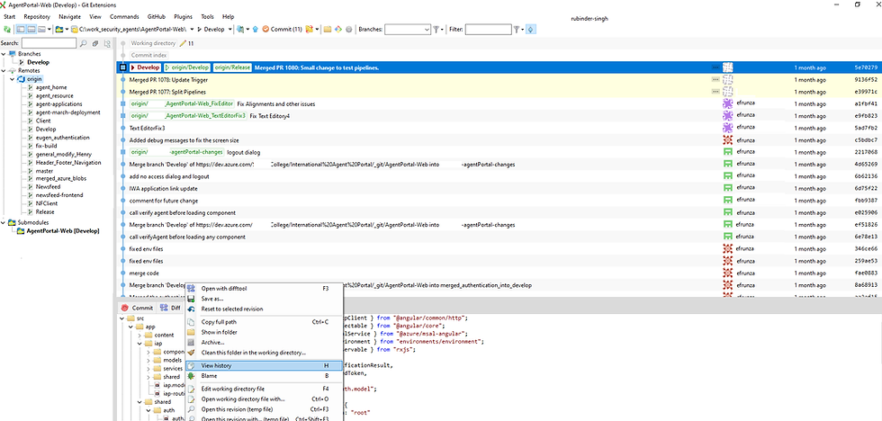Click the pull changes icon in toolbar

[x=240, y=29]
